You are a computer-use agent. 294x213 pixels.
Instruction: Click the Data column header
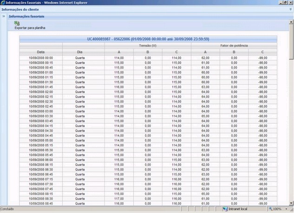click(41, 52)
